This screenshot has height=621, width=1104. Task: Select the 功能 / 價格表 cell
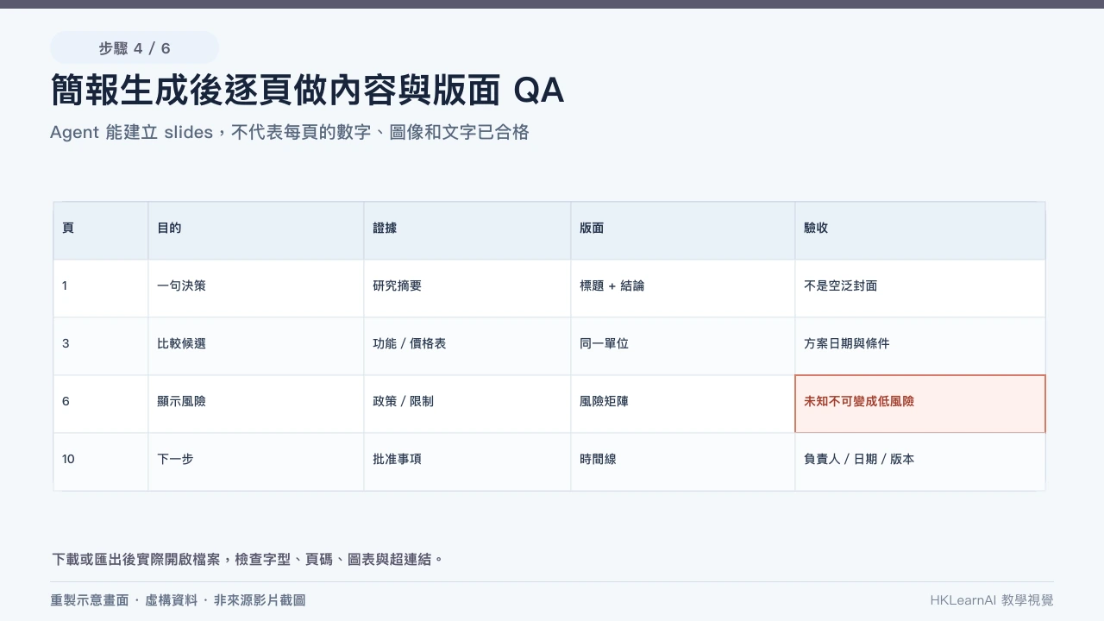click(x=467, y=346)
